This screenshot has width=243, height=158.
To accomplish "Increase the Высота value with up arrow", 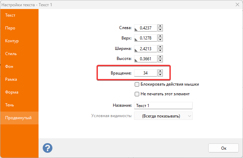I will [x=160, y=57].
